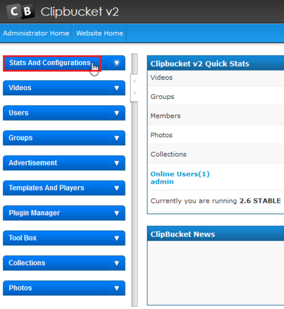This screenshot has width=284, height=309.
Task: Expand the Photos sidebar arrow
Action: point(117,288)
